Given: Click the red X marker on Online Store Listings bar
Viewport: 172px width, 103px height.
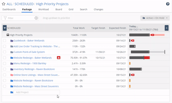Looking at the screenshot, I should click(133, 75).
